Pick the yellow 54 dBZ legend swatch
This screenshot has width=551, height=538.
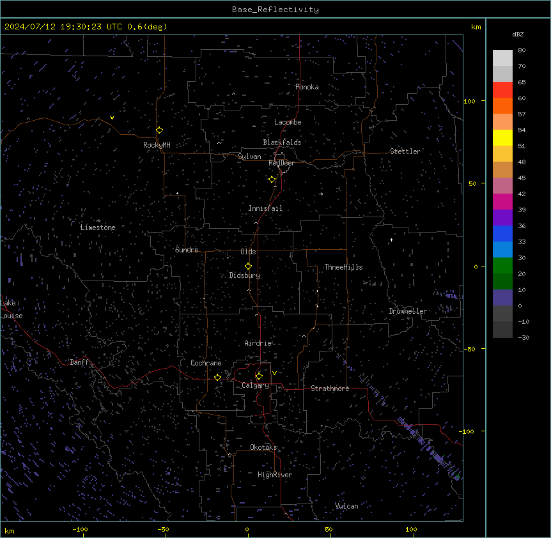(x=502, y=137)
